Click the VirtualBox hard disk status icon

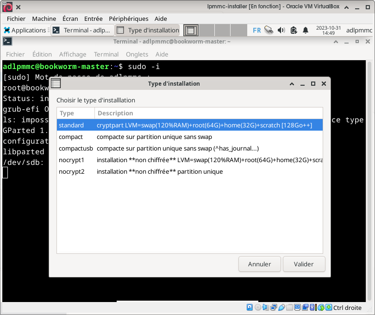coord(250,307)
